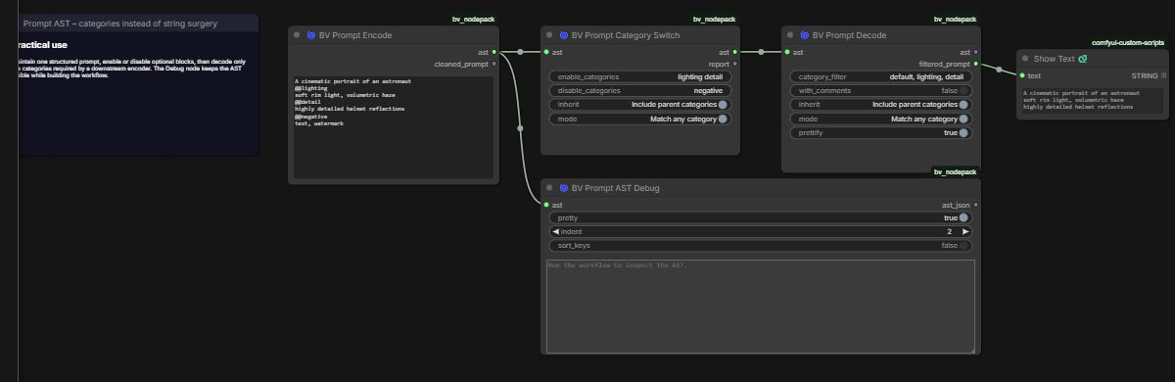
Task: Click the filtered_prompt output socket on Decode node
Action: (976, 64)
